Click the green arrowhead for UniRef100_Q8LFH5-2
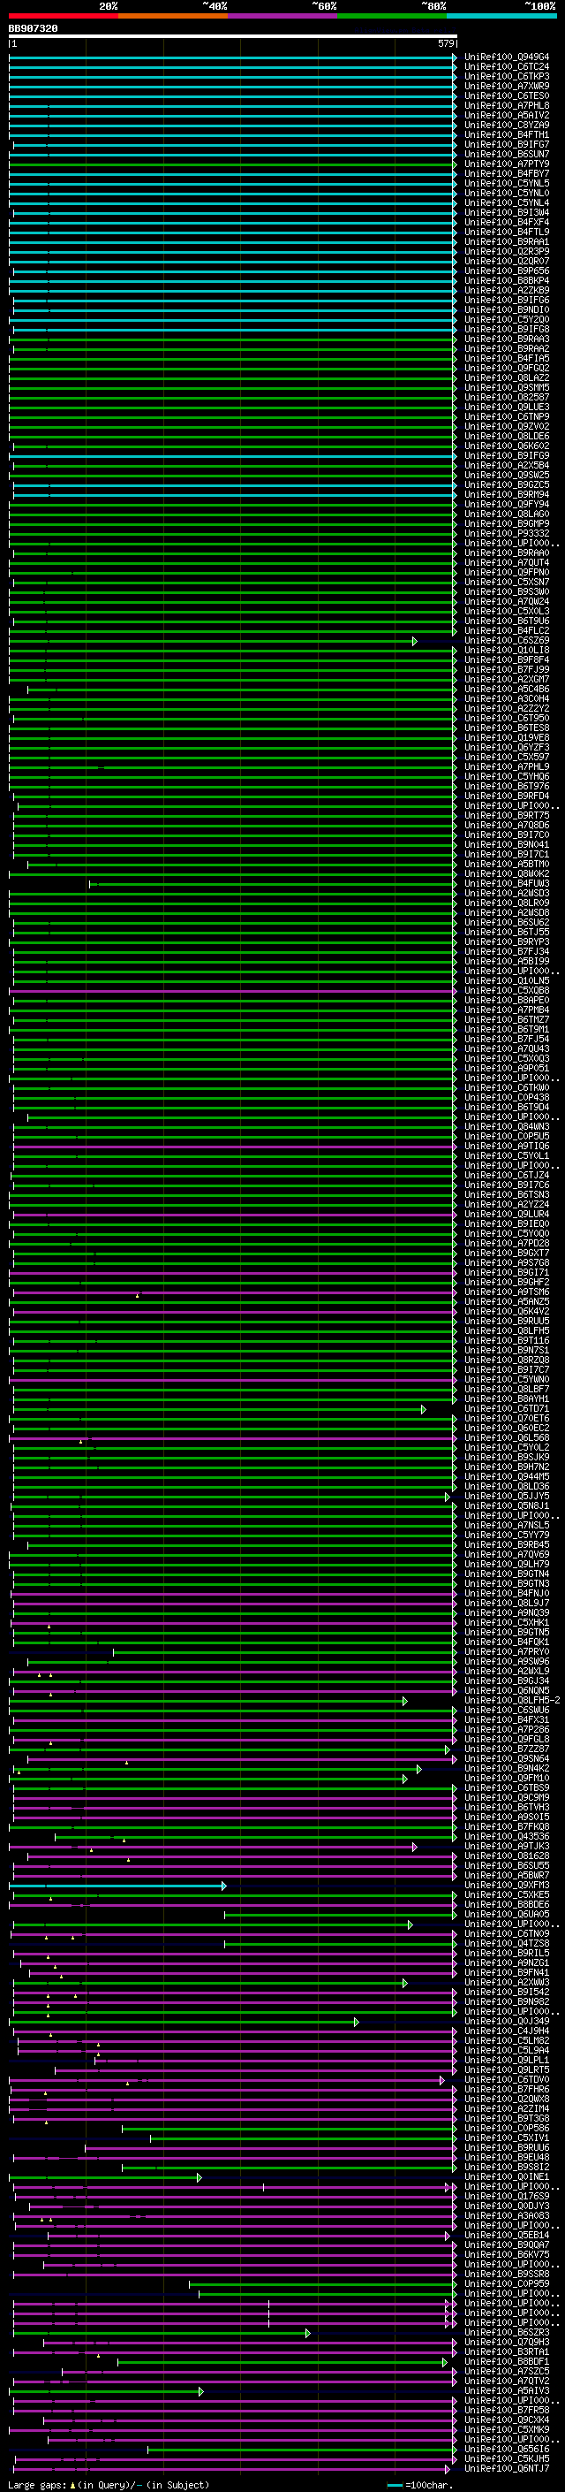 click(404, 1700)
